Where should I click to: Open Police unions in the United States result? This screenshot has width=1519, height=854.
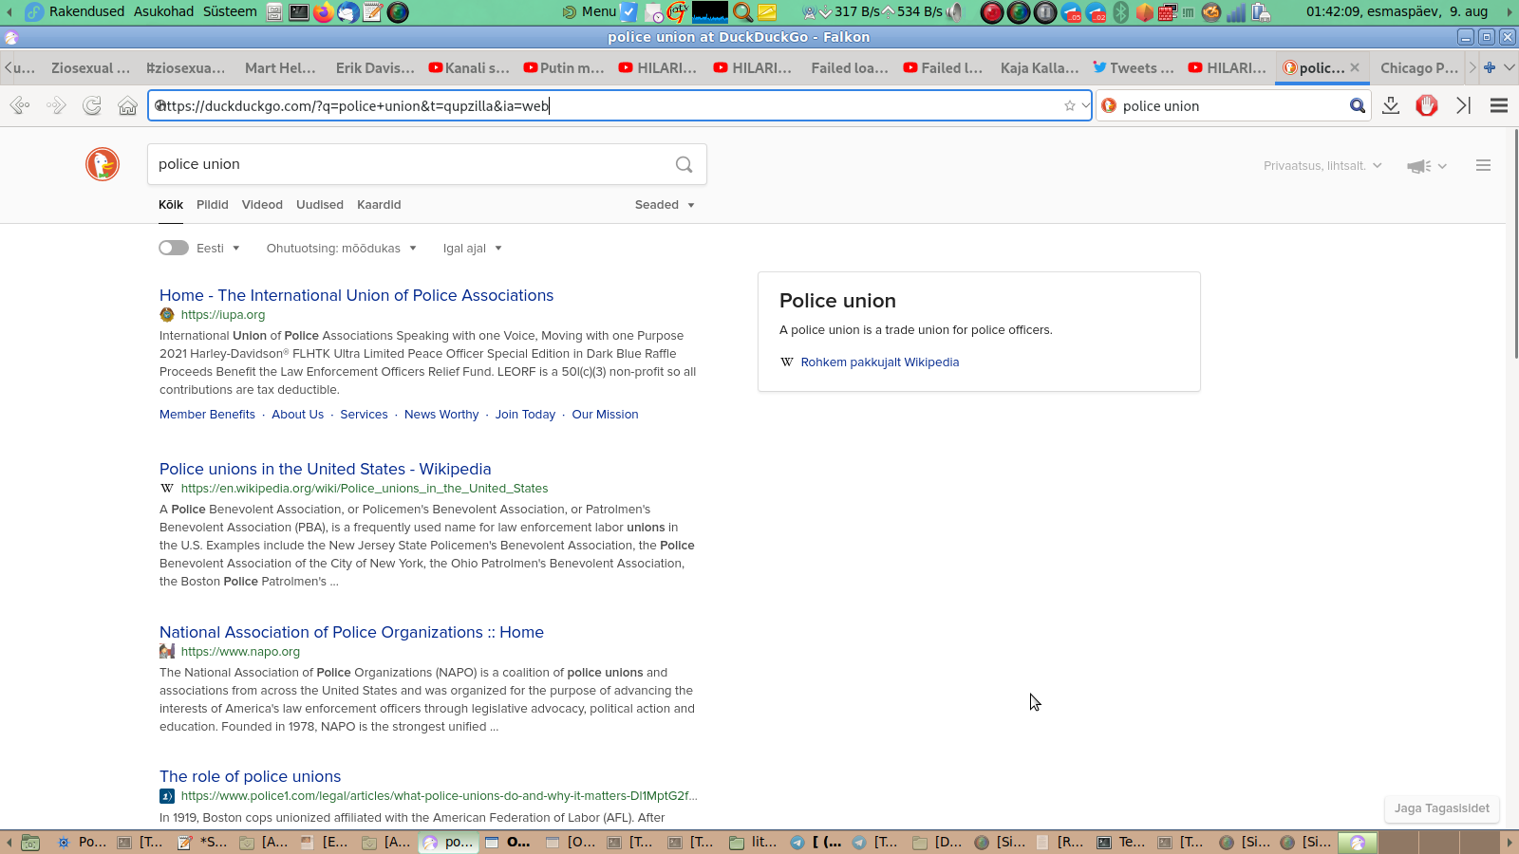coord(325,469)
